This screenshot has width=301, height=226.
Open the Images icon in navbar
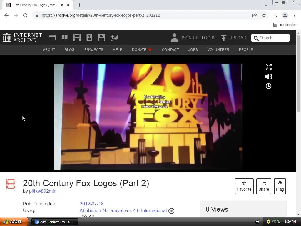click(x=114, y=38)
